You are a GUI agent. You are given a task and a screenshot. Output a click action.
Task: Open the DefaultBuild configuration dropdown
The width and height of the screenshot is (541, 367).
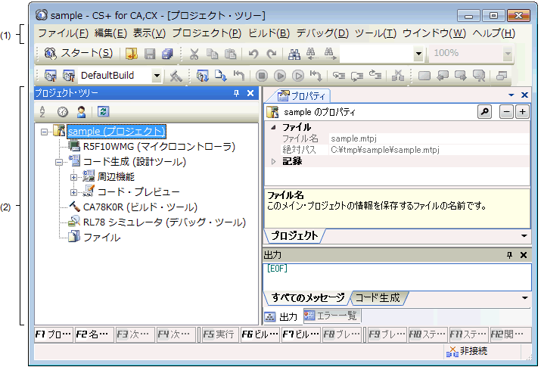pyautogui.click(x=157, y=76)
